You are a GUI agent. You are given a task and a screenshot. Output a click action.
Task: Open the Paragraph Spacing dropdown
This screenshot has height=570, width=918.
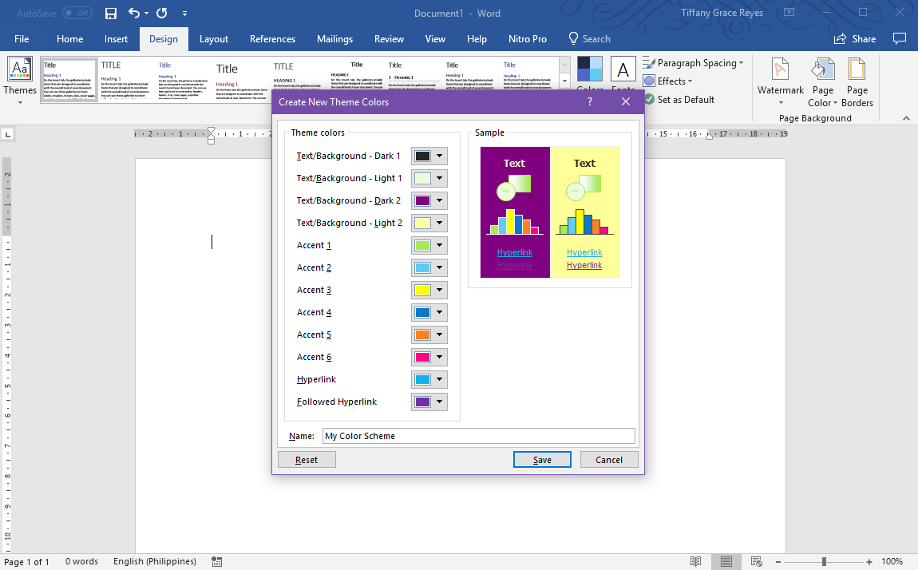tap(694, 62)
